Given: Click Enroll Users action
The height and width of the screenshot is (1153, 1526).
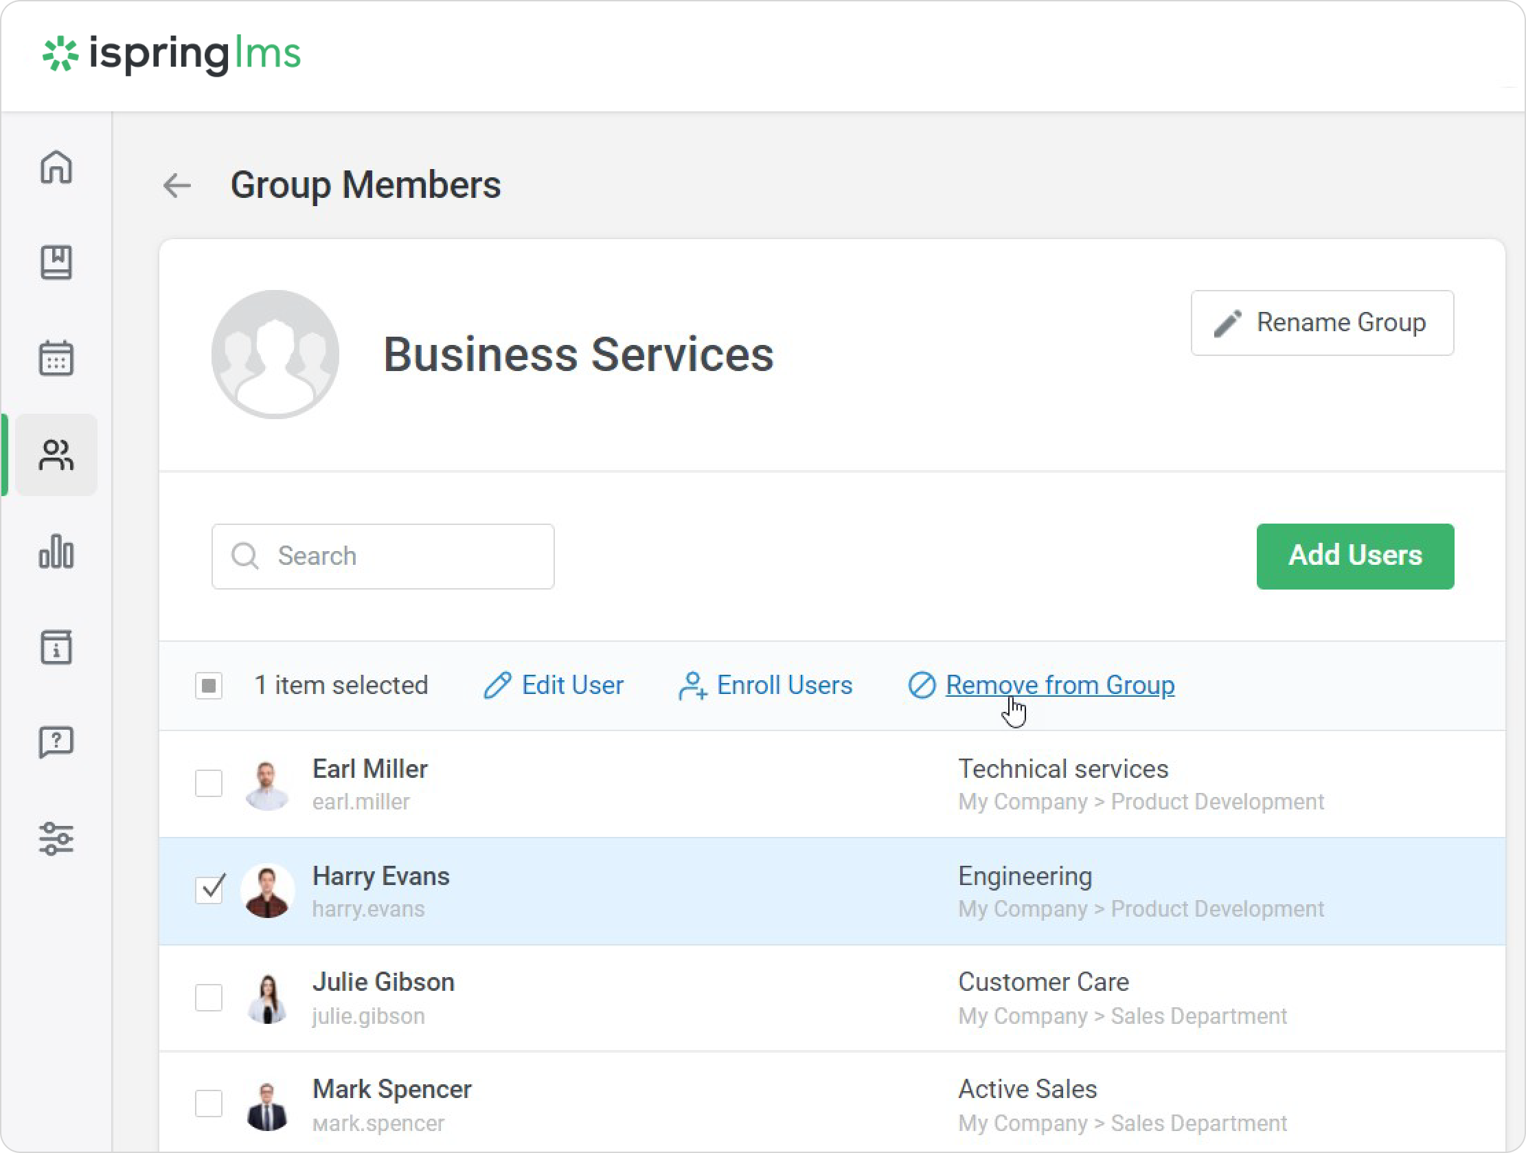Looking at the screenshot, I should pos(765,686).
